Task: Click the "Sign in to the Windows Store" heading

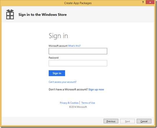Action: 42,15
